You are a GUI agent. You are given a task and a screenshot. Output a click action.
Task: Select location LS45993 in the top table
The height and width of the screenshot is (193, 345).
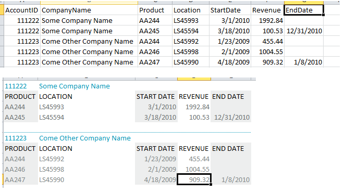(x=191, y=20)
